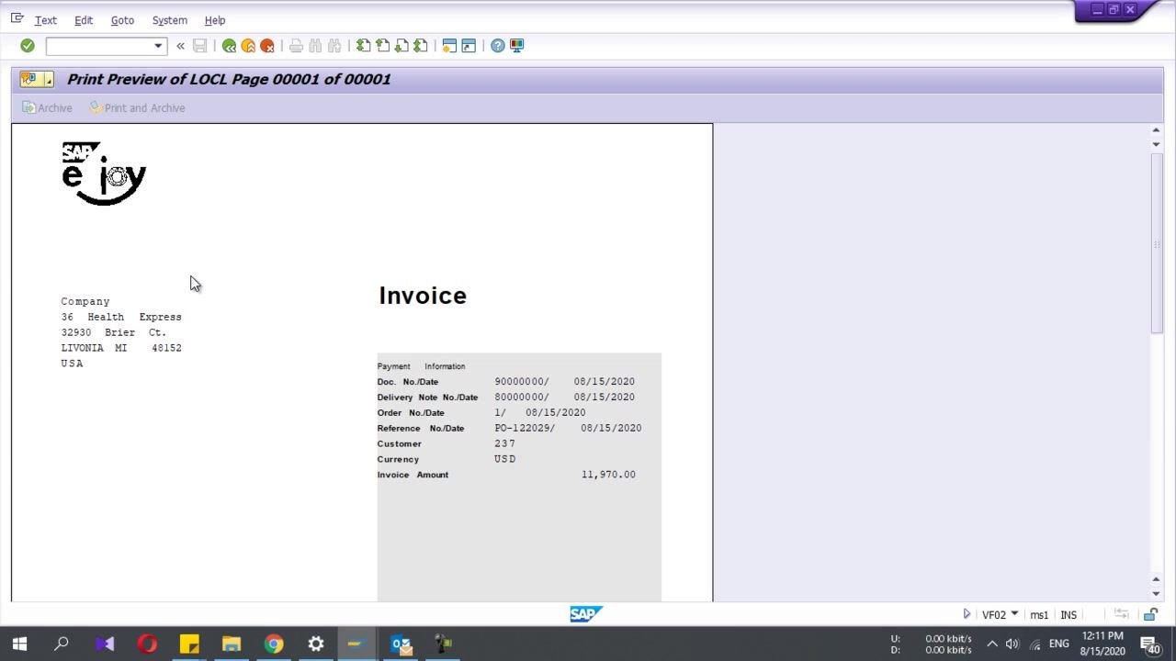The image size is (1176, 661).
Task: Go to the first page icon
Action: (x=364, y=46)
